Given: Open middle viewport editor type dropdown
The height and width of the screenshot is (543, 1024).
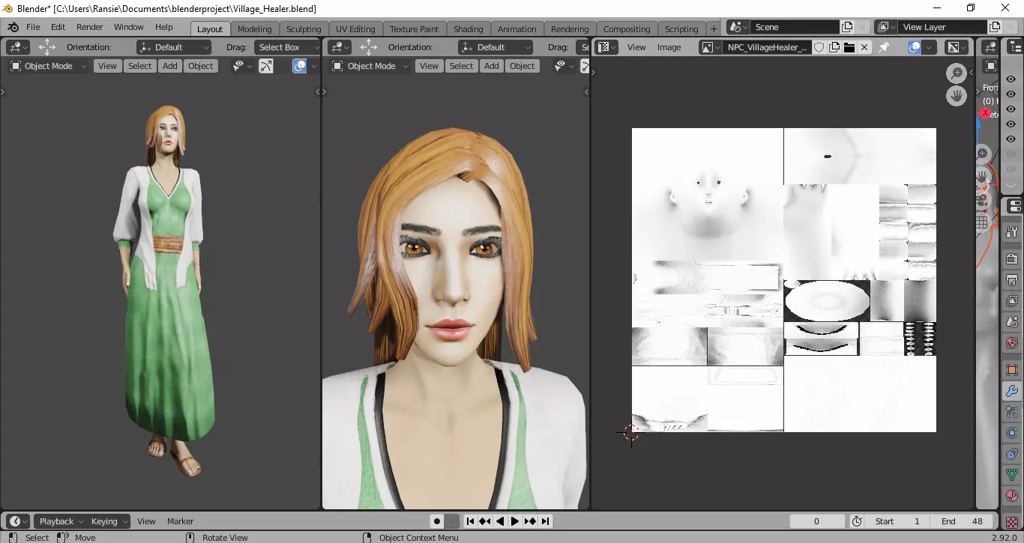Looking at the screenshot, I should pyautogui.click(x=340, y=47).
